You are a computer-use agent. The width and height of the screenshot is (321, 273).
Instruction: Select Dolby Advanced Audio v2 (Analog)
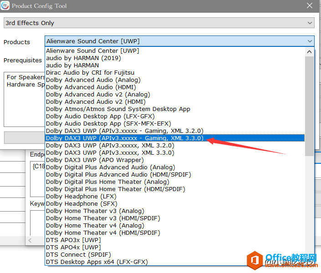pos(175,95)
